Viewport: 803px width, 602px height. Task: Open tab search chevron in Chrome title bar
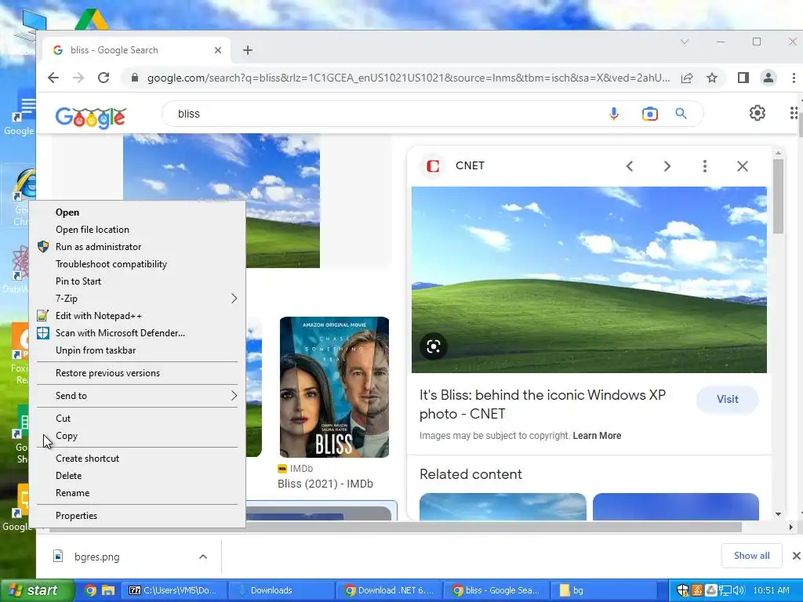click(684, 42)
